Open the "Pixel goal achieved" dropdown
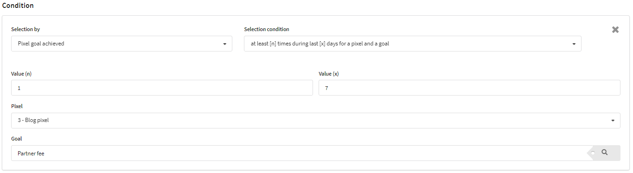 click(x=121, y=44)
